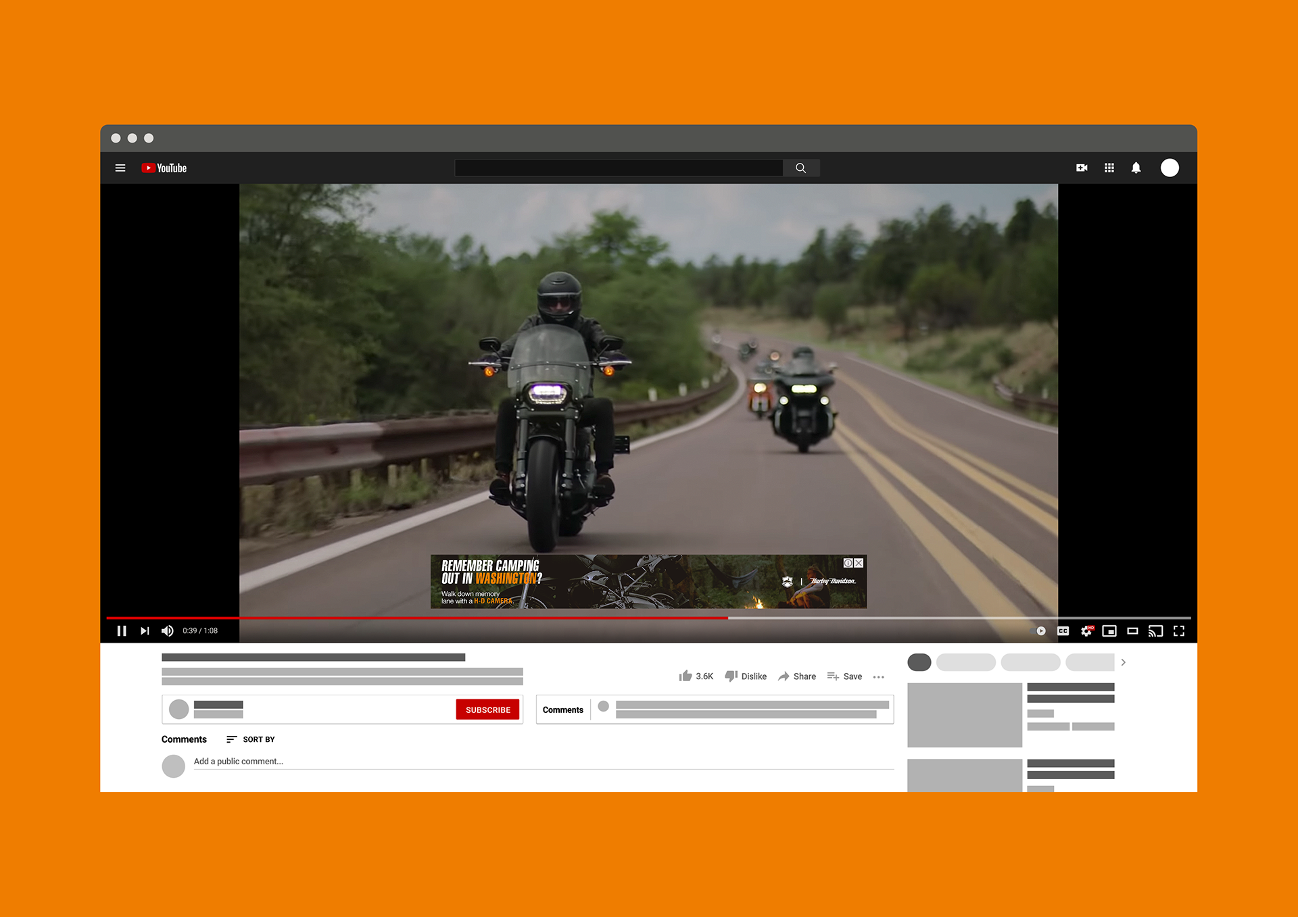Open the more actions ellipsis
The image size is (1298, 917).
(879, 676)
